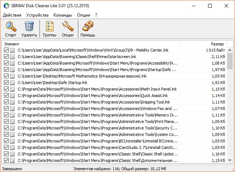
Task: Click file icon of startscreen.lnk row
Action: (12, 57)
